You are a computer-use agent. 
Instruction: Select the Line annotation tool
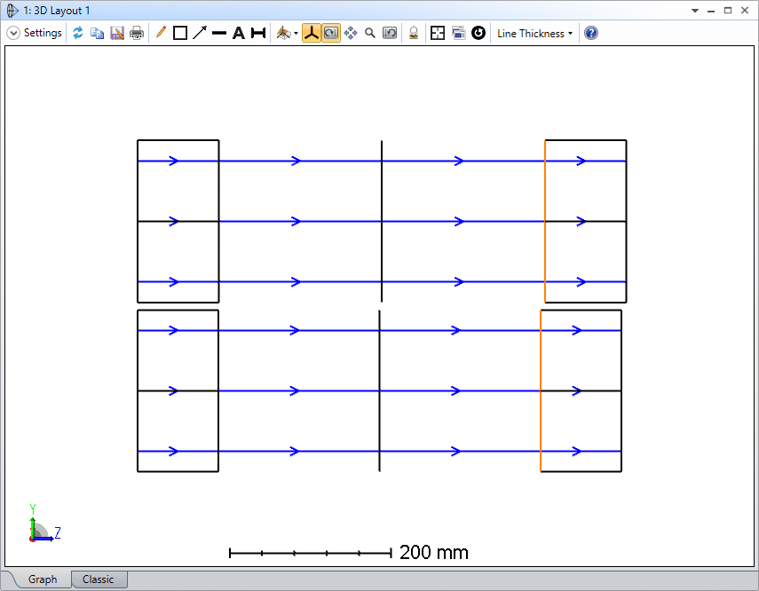tap(161, 33)
